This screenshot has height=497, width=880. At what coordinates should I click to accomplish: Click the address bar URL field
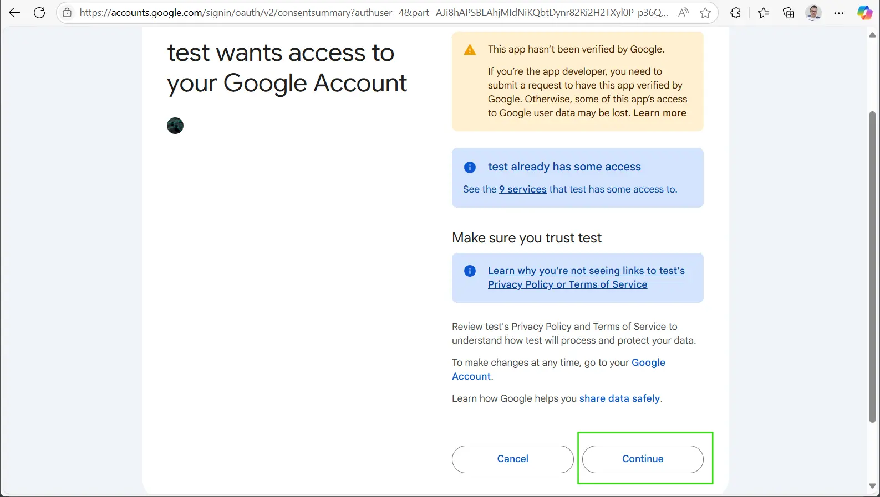tap(372, 13)
